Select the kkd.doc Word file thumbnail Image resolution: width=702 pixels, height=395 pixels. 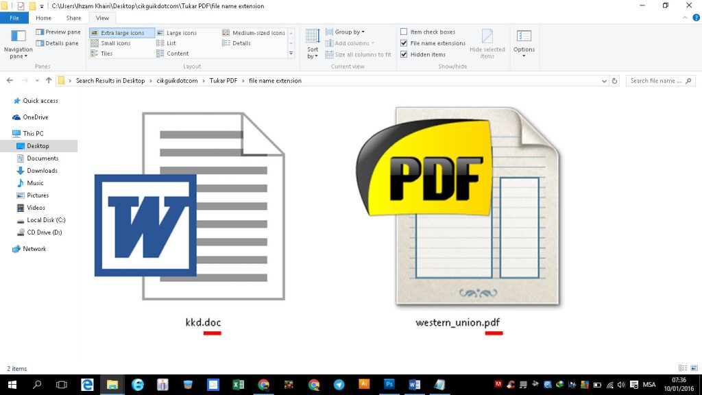[x=190, y=206]
